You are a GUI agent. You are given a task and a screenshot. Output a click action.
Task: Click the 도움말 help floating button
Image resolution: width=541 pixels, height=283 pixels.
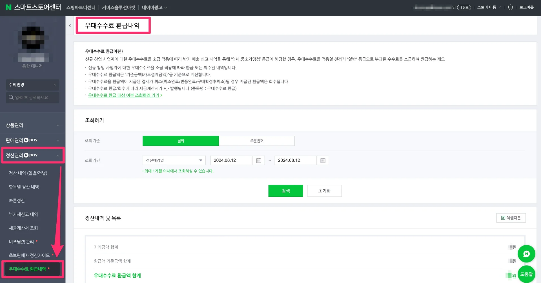coord(526,274)
